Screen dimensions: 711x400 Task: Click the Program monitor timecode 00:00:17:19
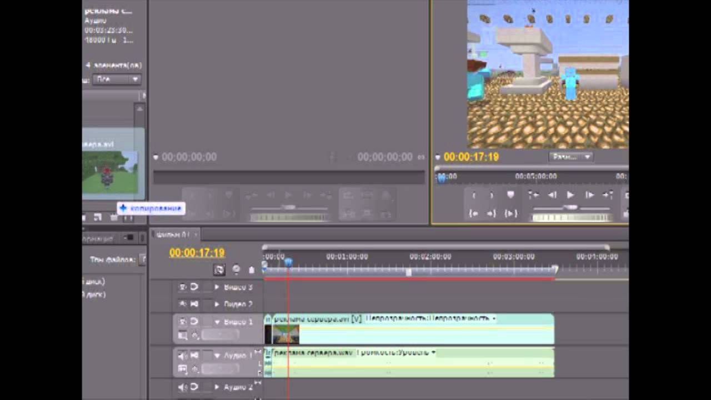click(471, 157)
